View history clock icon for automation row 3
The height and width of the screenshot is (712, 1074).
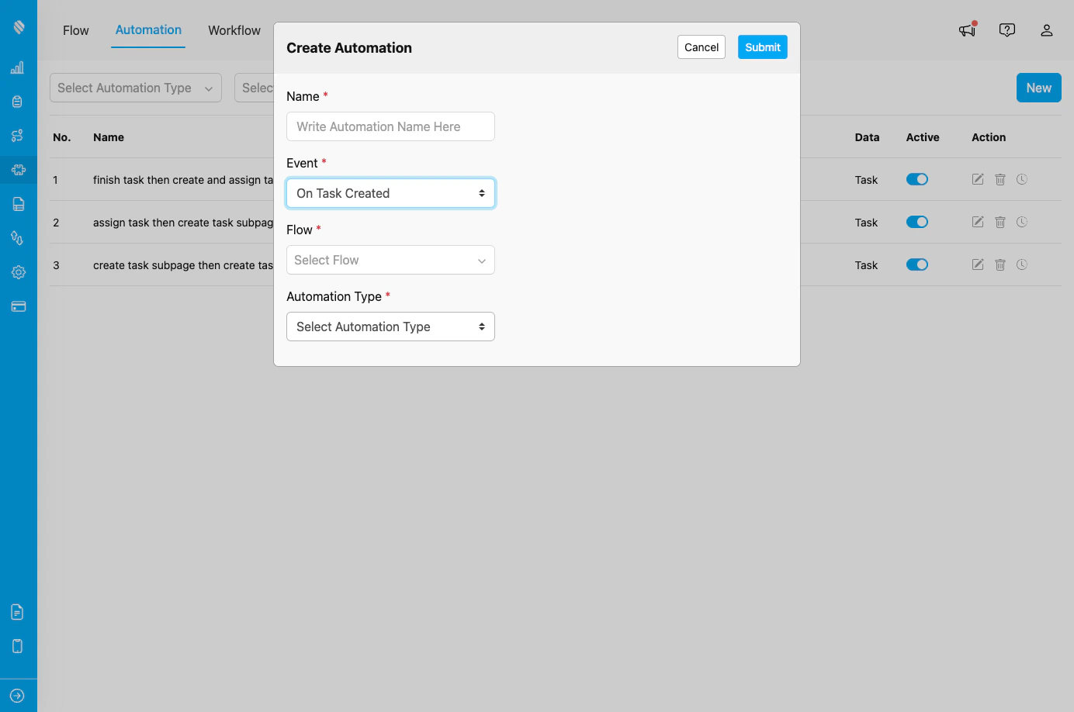1021,264
